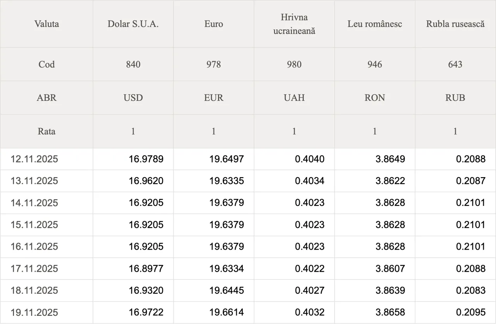Select the 15.11.2025 date row
Screen dimensions: 496x324
click(34, 225)
